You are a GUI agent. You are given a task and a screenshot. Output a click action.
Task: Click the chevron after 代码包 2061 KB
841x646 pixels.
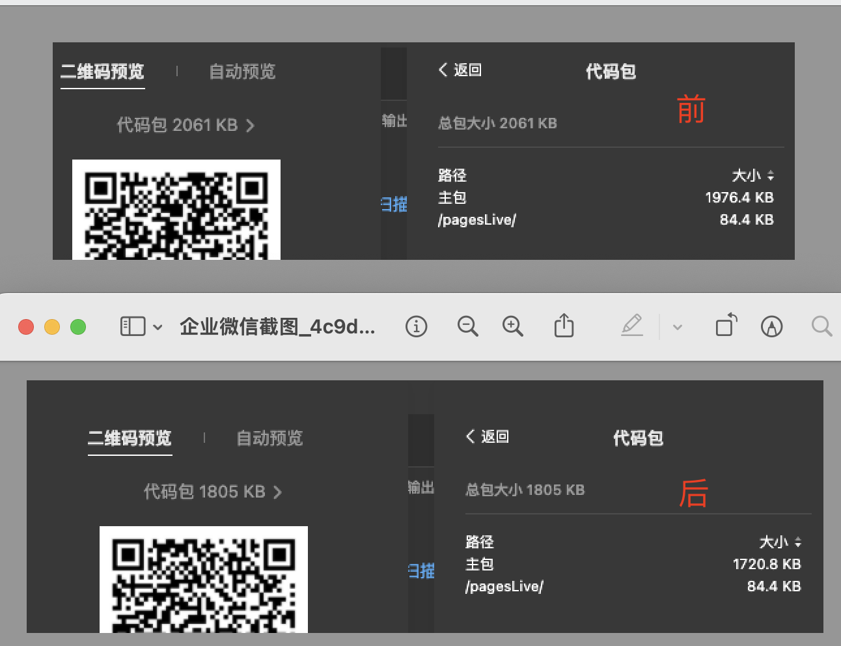[250, 125]
